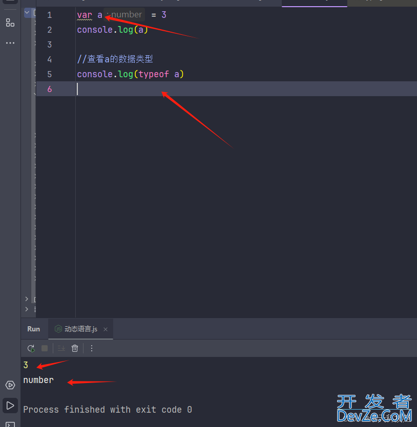Open the Services tool window icon
417x427 pixels.
[x=10, y=385]
